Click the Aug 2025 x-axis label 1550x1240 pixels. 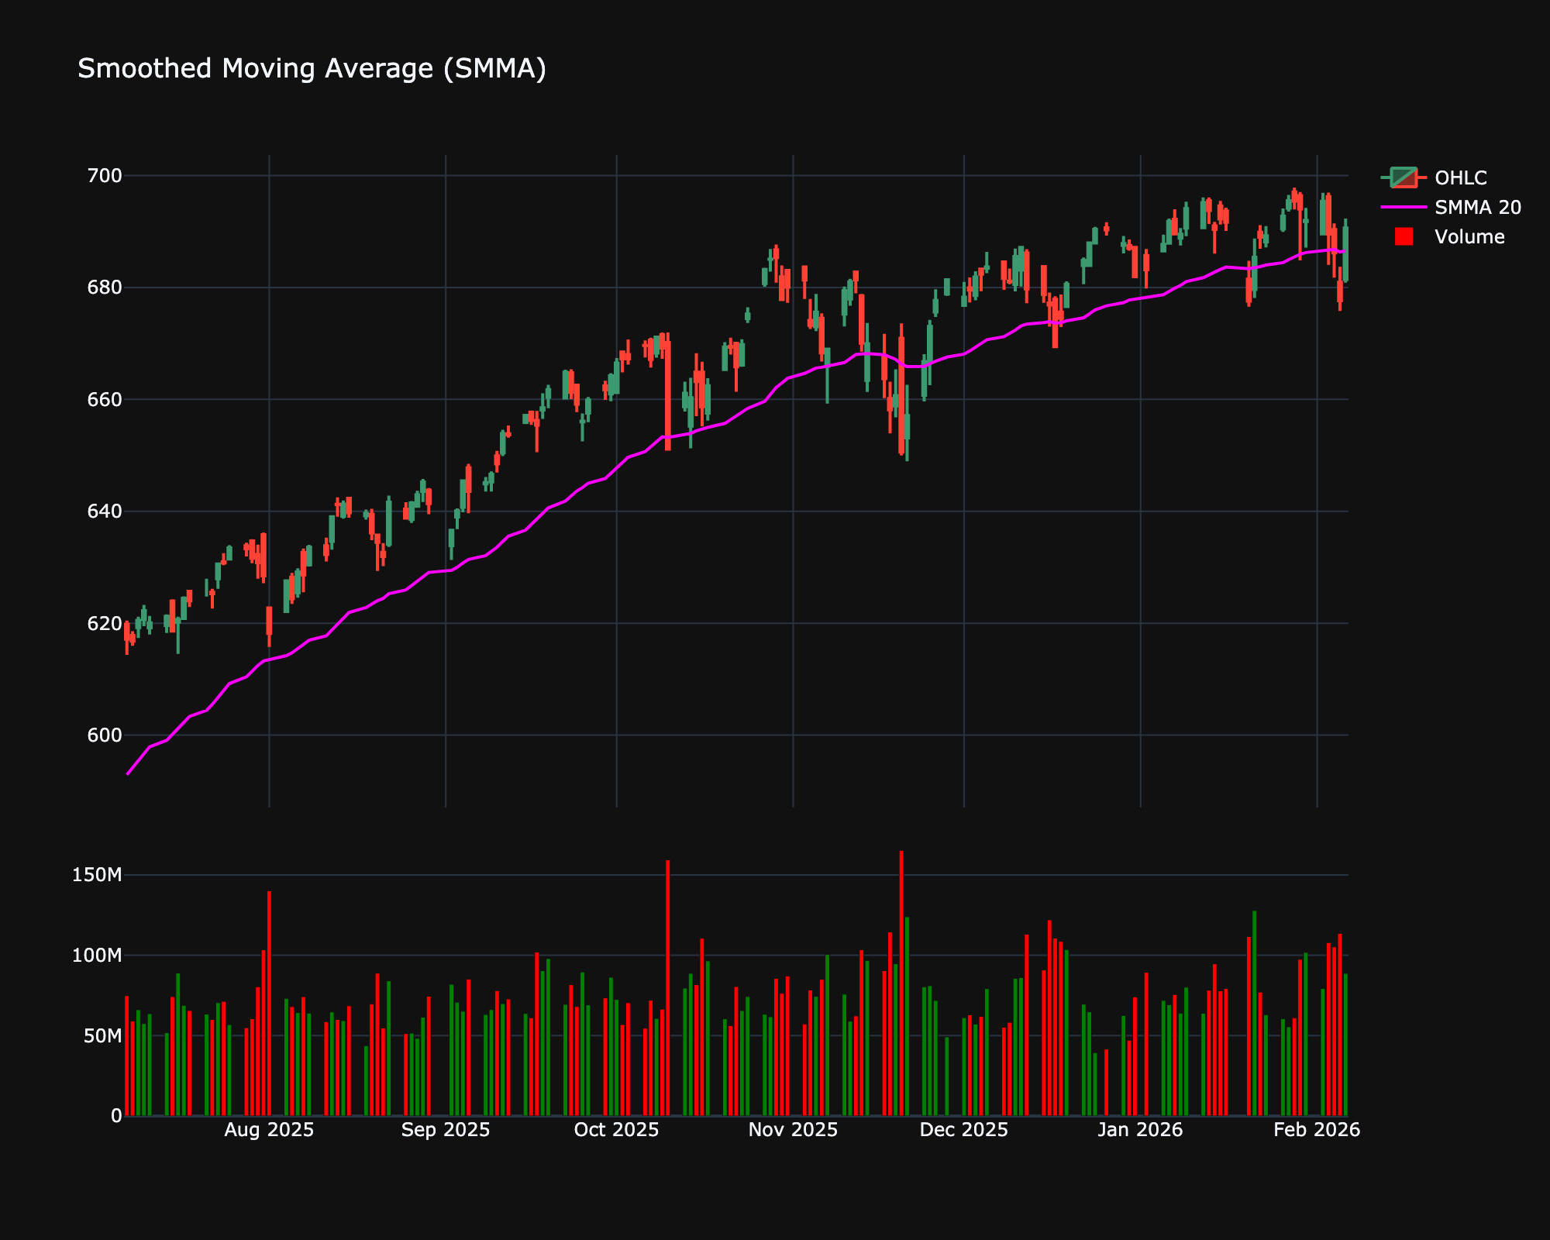(269, 1130)
